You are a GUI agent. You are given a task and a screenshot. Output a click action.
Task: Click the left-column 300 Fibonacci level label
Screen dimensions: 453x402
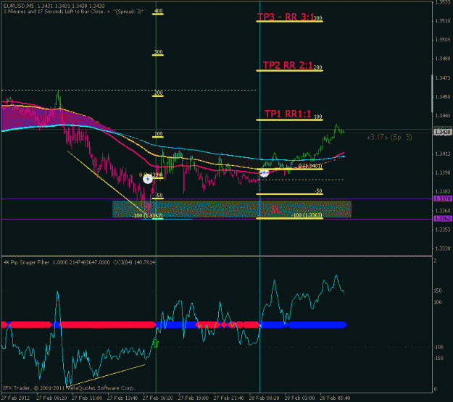tap(158, 52)
